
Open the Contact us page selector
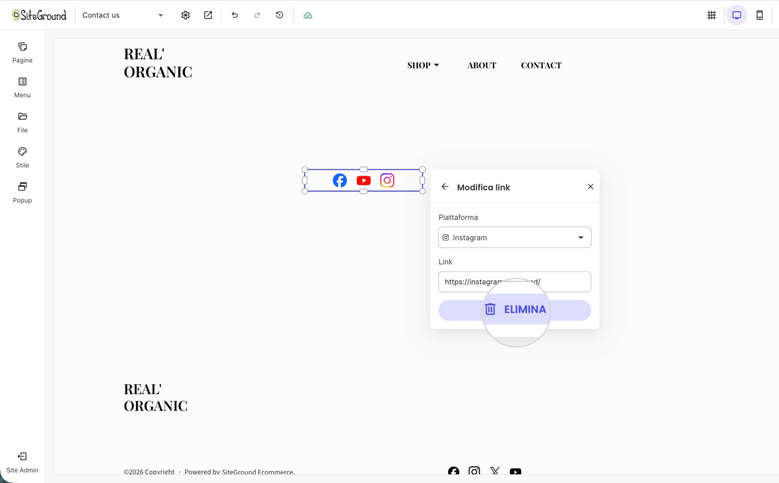123,15
